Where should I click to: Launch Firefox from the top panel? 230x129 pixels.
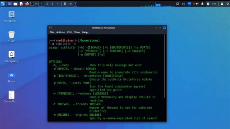27,4
